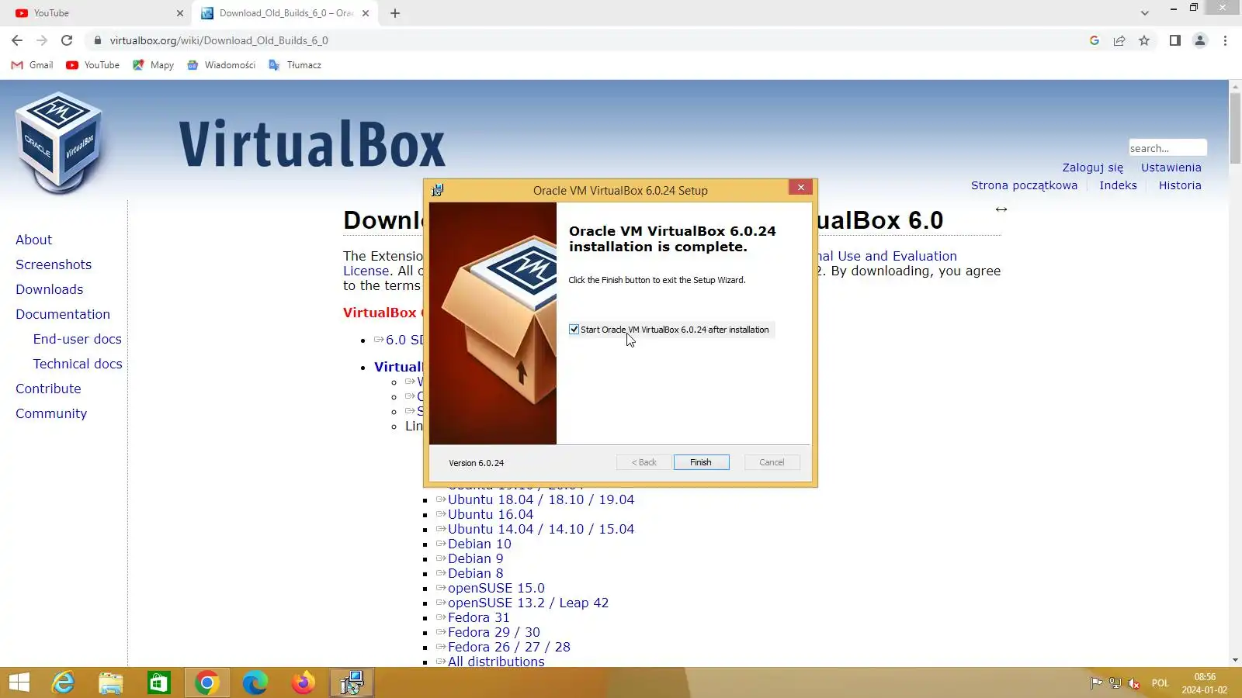Toggle the Chrome side panel

[x=1175, y=40]
